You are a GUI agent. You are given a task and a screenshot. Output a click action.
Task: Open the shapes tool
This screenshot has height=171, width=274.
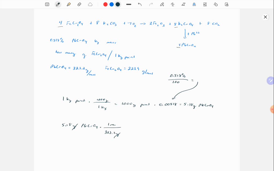(216, 4)
